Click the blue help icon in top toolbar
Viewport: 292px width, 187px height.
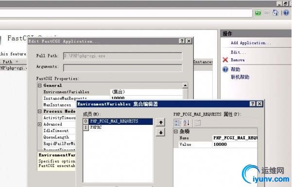286,13
